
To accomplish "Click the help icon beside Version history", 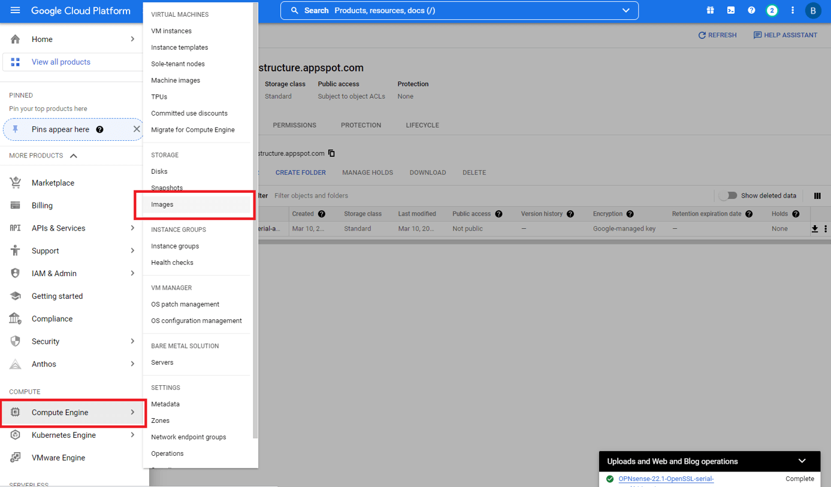I will coord(570,214).
